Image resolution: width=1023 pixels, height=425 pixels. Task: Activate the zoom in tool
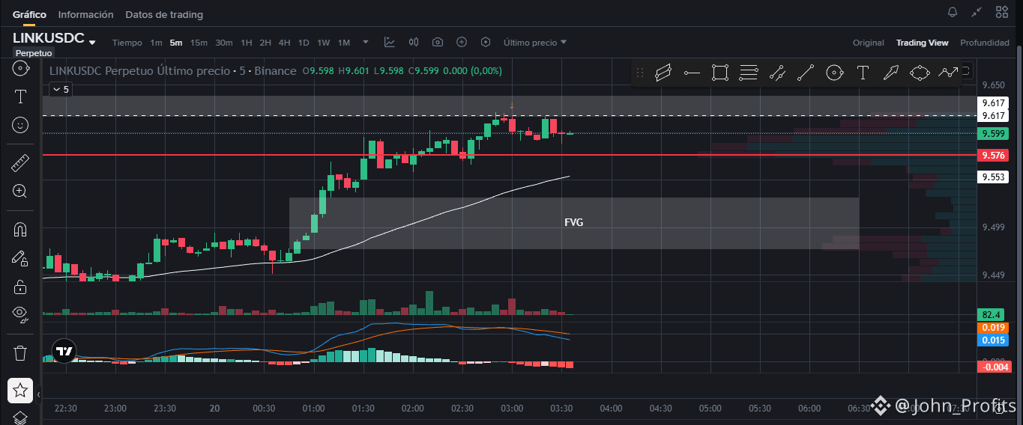pos(20,191)
